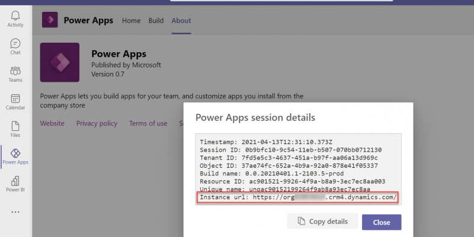Click the Object ID line
Image resolution: width=474 pixels, height=237 pixels.
[x=289, y=166]
